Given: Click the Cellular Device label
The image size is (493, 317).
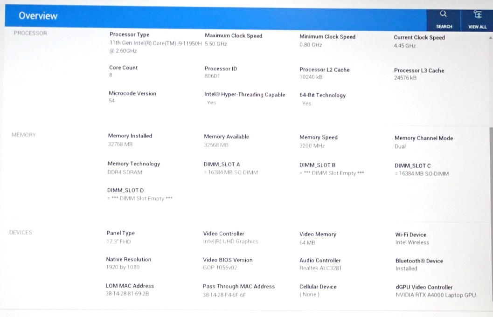Looking at the screenshot, I should pyautogui.click(x=318, y=287).
